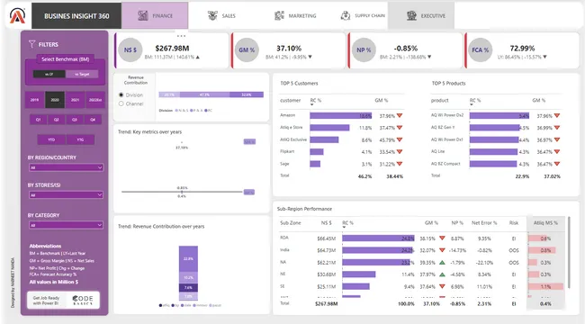This screenshot has height=324, width=585.
Task: Click the Net Error % column header
Action: 484,223
